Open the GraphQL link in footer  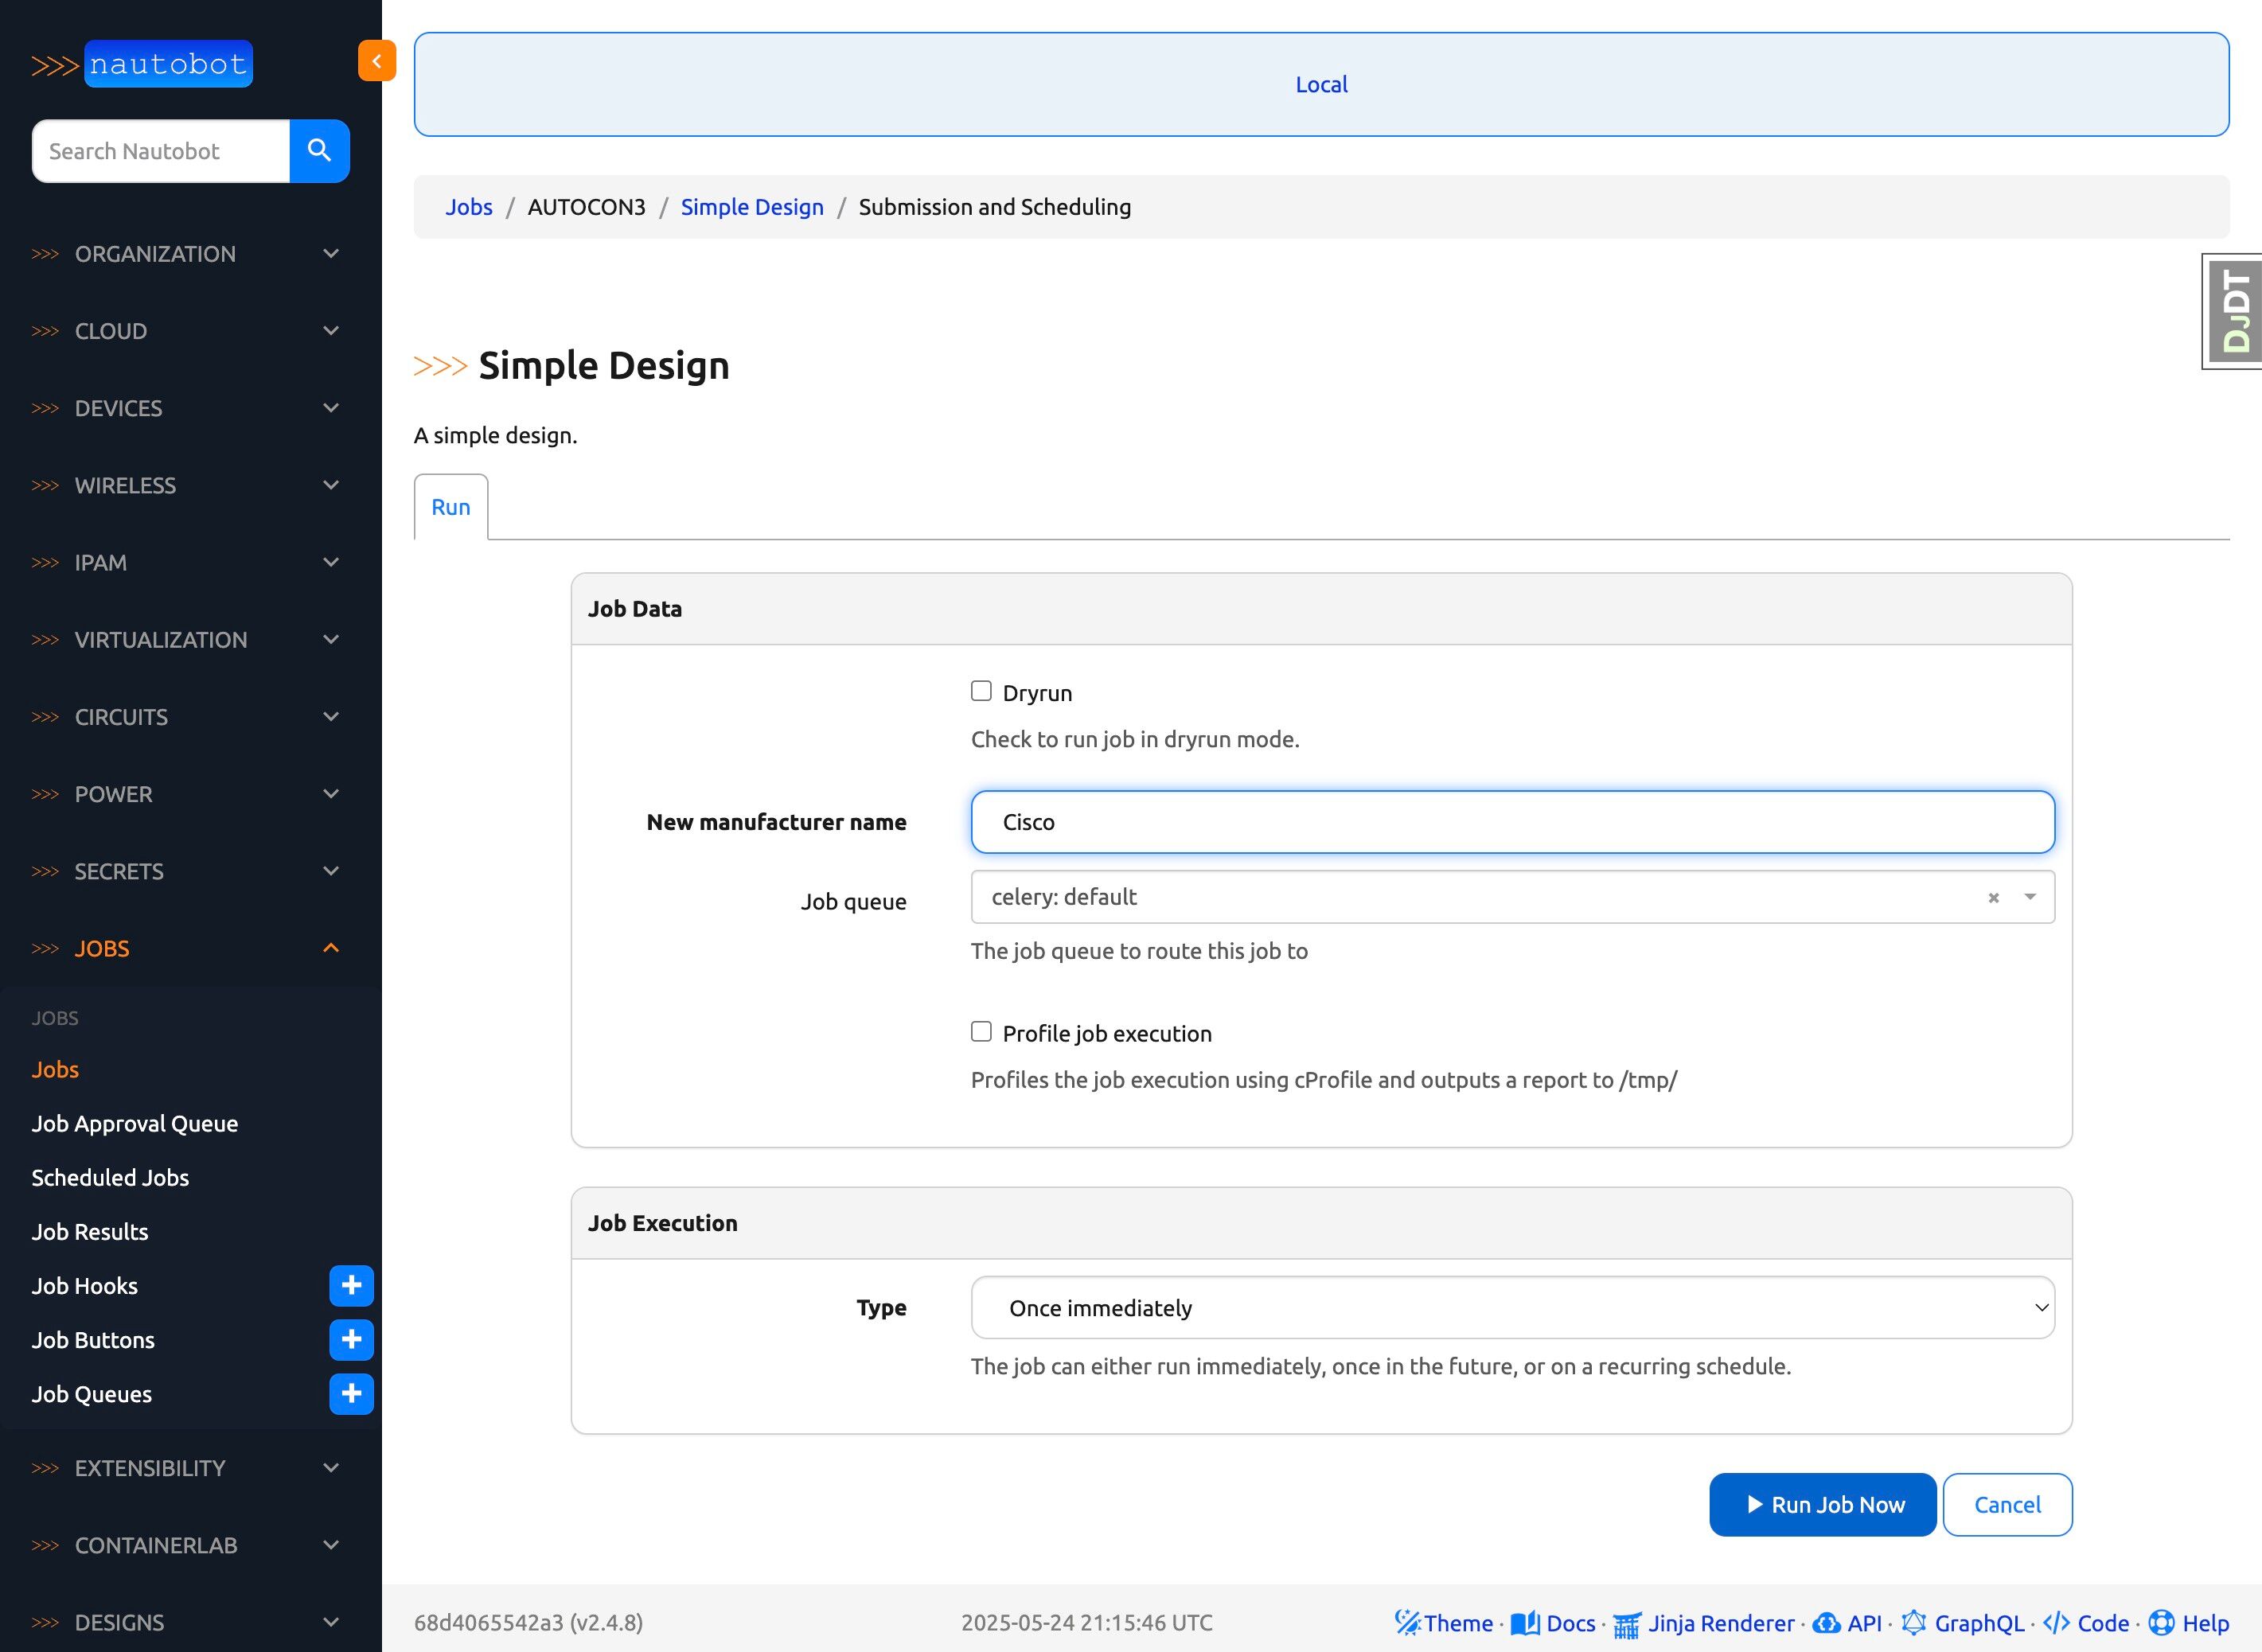pos(1964,1623)
